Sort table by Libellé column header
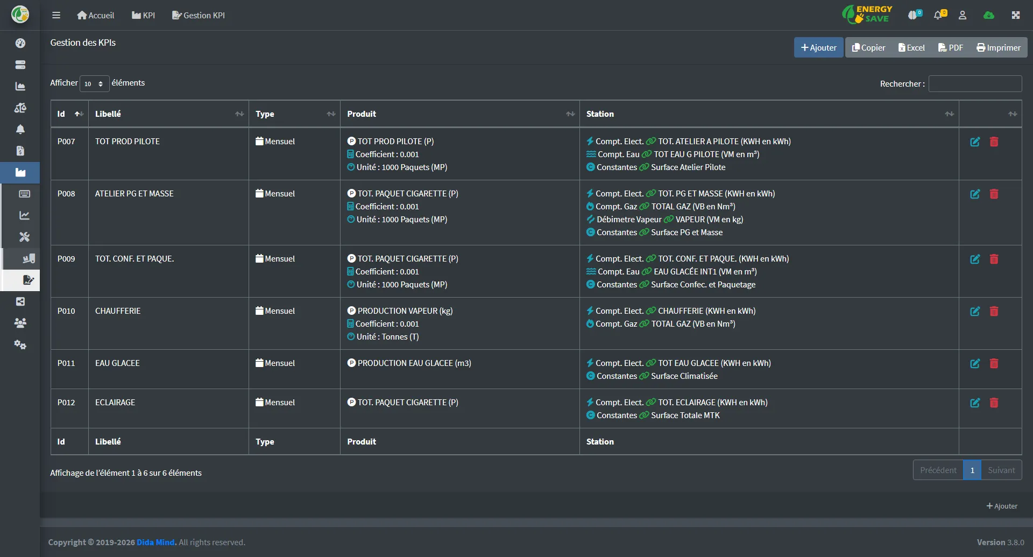Screen dimensions: 1033x557 point(168,114)
